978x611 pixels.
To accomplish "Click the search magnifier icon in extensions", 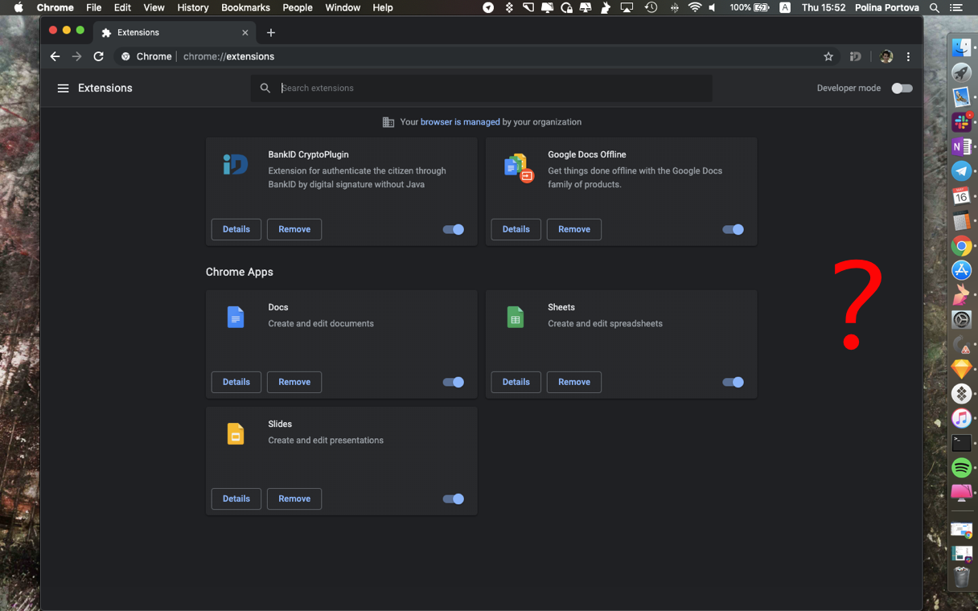I will click(265, 88).
